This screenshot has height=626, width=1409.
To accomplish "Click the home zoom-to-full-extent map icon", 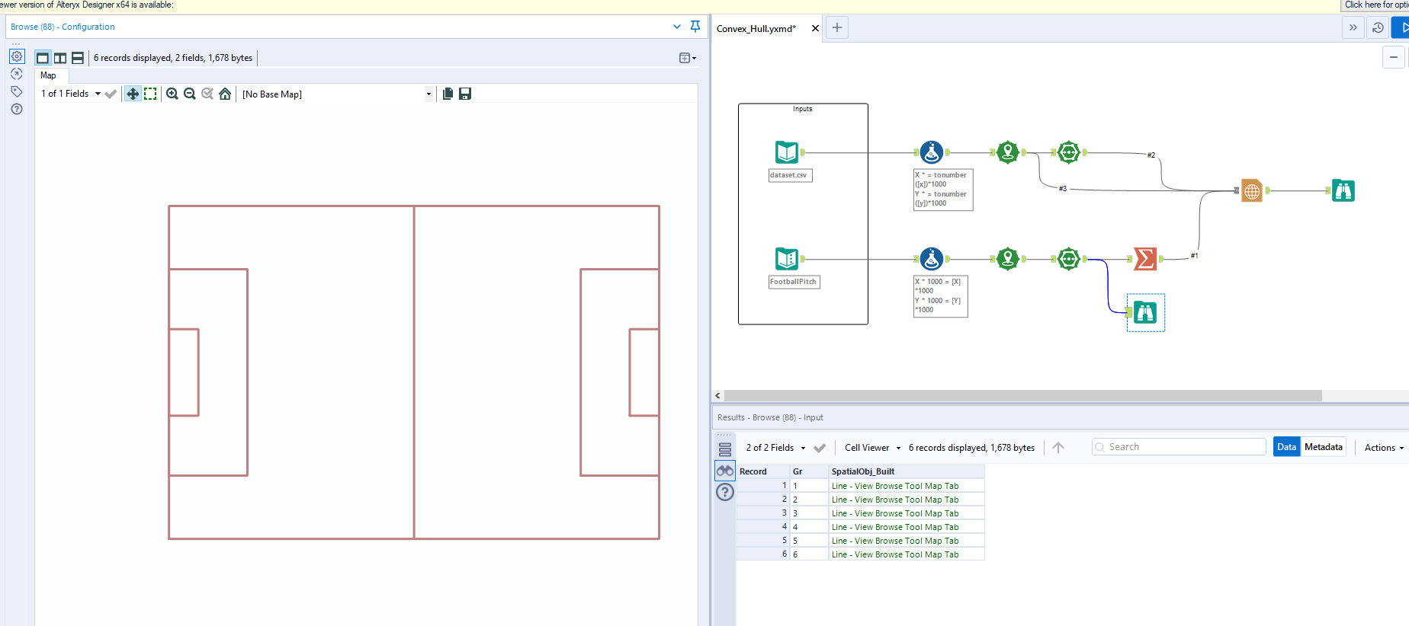I will pos(225,94).
